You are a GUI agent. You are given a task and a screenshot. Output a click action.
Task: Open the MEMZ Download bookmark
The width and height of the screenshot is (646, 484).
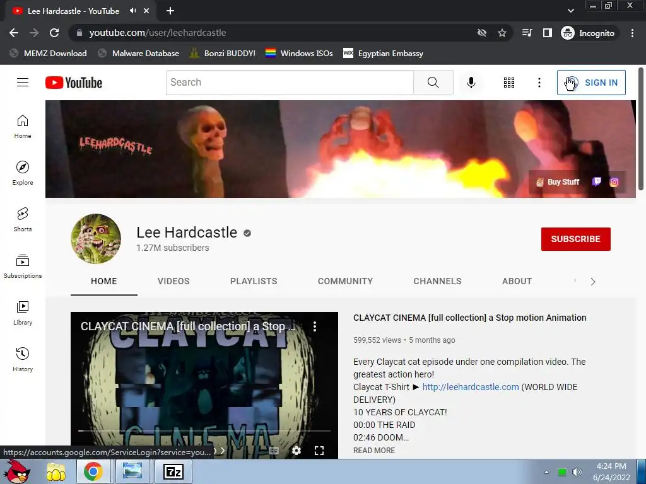[48, 53]
